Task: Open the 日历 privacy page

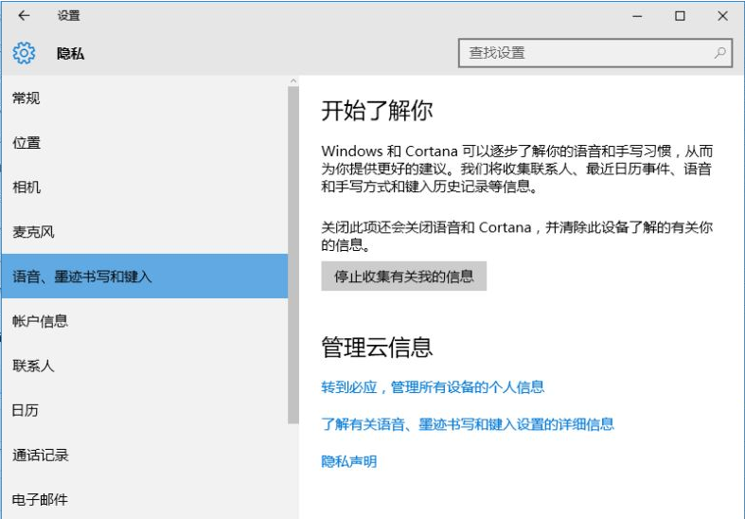Action: (27, 410)
